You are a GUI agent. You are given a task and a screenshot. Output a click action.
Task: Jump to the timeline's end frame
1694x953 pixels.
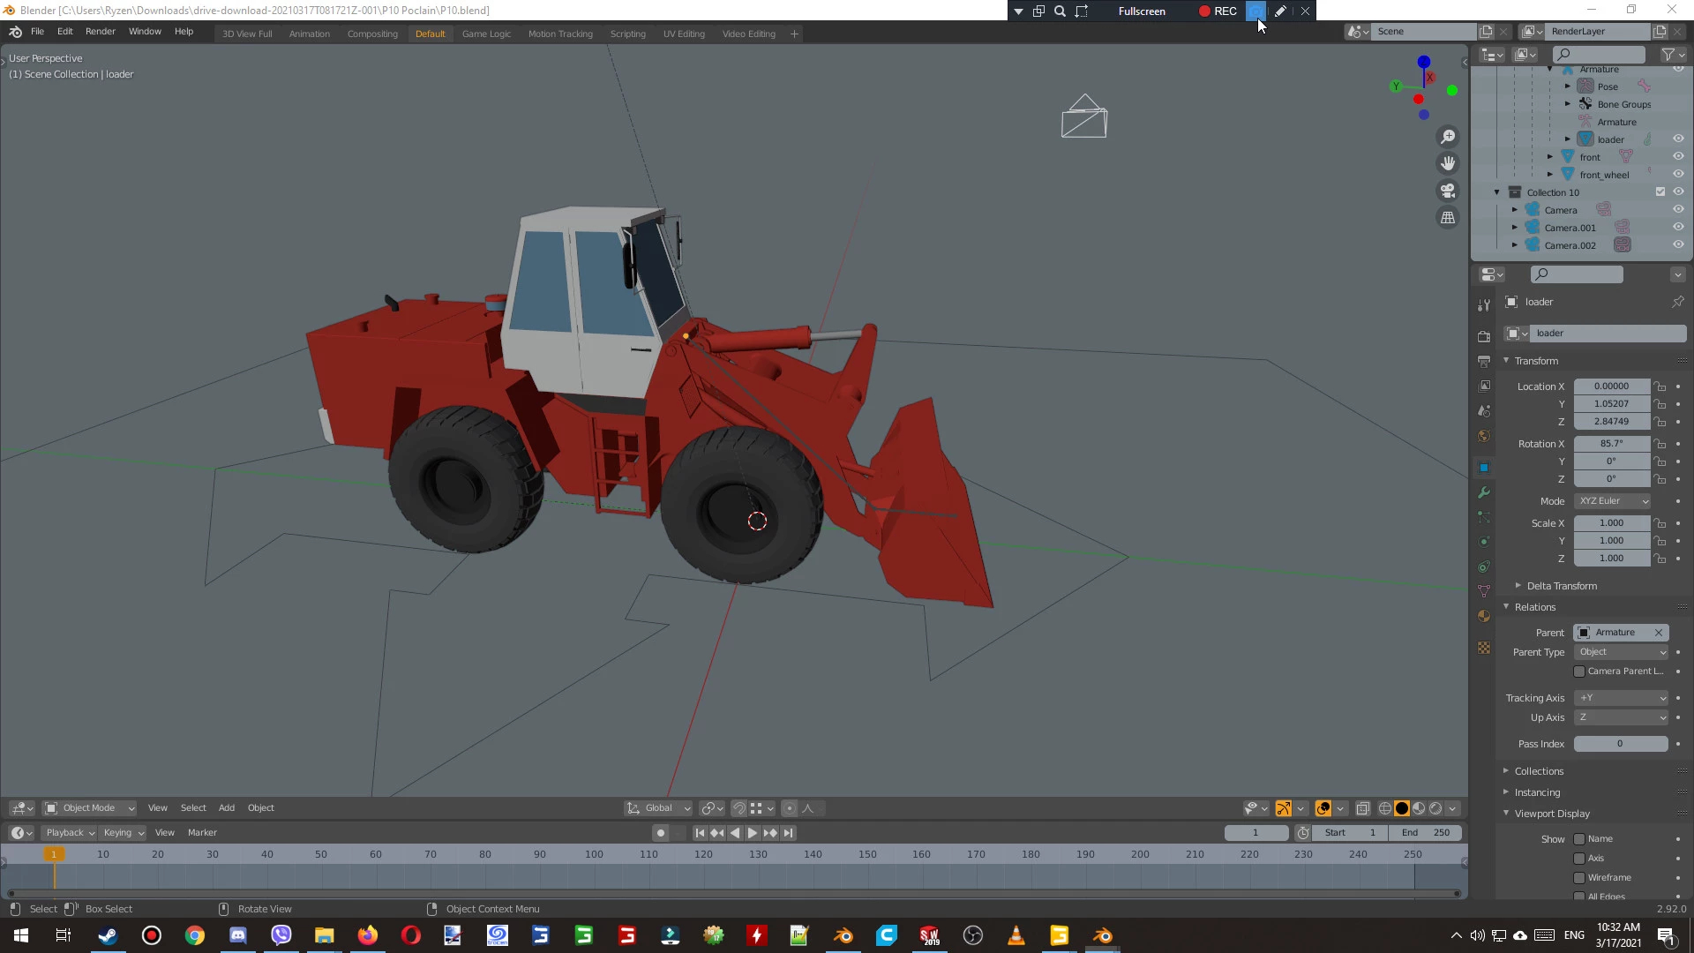click(789, 833)
